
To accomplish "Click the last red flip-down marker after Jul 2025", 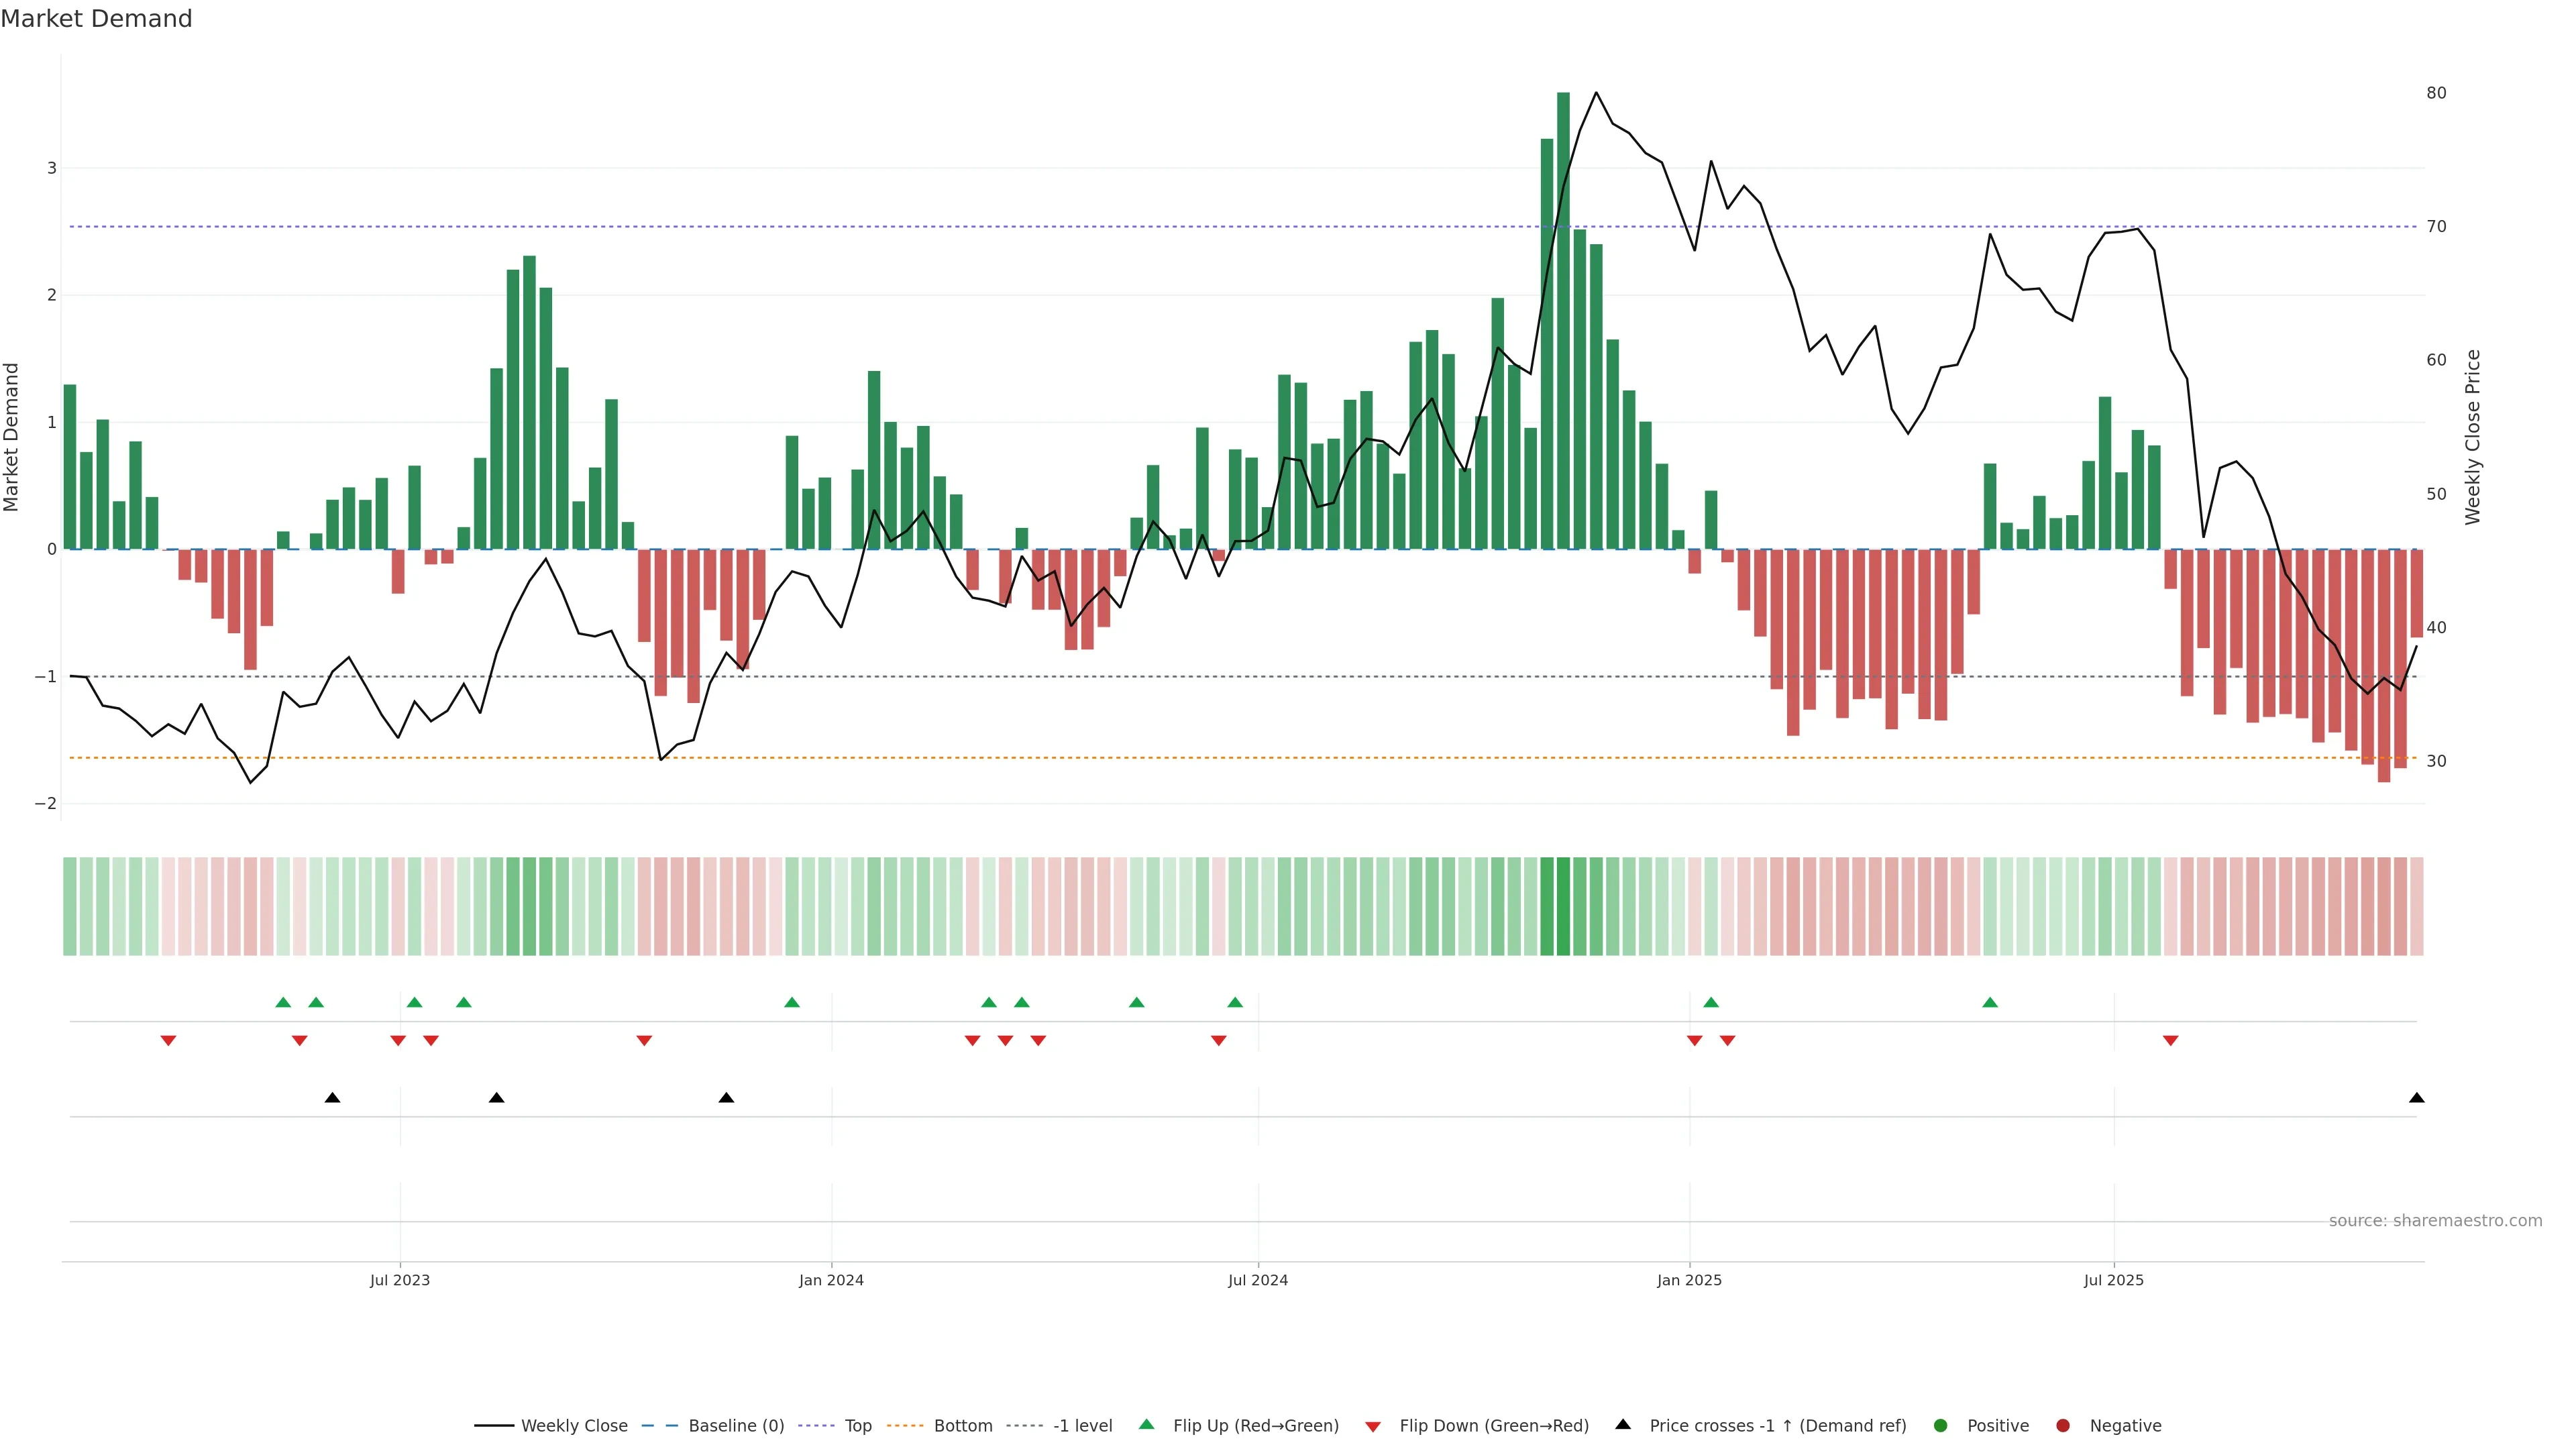I will [x=2170, y=1041].
